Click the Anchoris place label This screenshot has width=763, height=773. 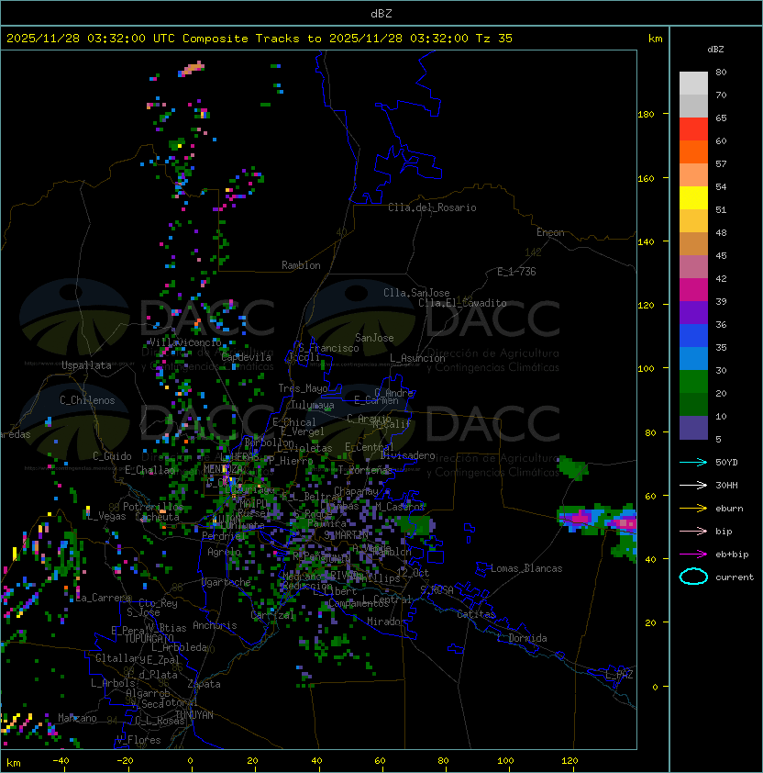(215, 625)
